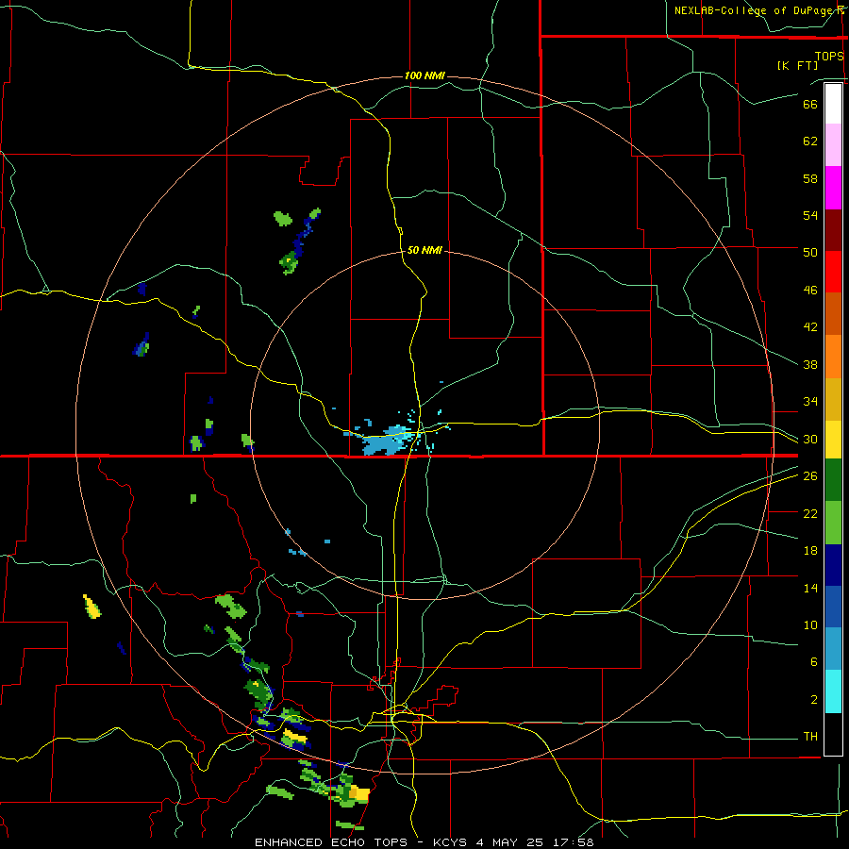This screenshot has height=849, width=849.
Task: Click the isolated yellow echo in the far southwest
Action: (92, 607)
